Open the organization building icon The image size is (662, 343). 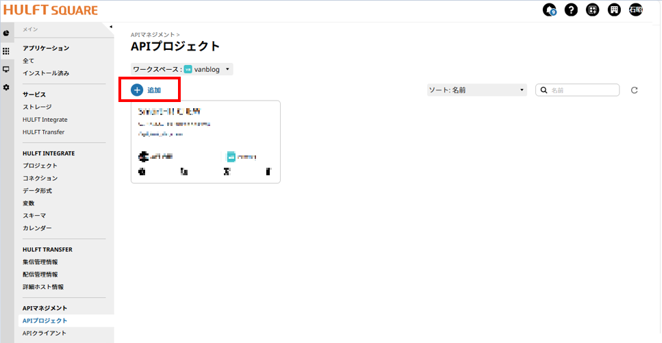614,10
